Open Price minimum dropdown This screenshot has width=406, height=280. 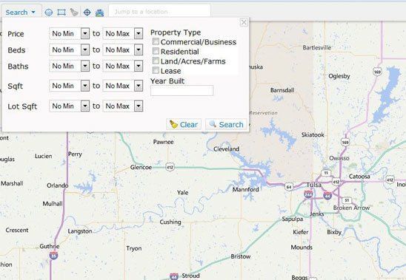pos(70,33)
